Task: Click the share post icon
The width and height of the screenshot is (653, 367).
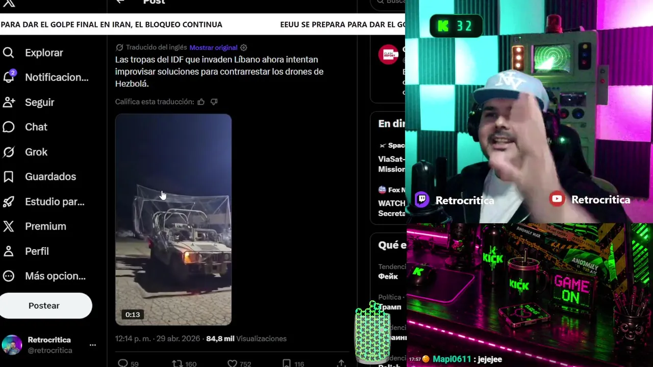Action: click(x=341, y=363)
